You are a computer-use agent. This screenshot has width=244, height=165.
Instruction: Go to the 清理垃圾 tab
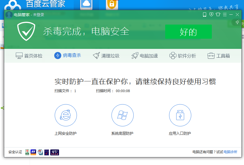point(106,56)
